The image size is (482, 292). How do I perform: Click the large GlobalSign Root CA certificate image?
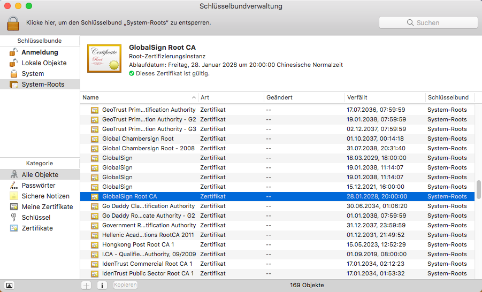tap(104, 58)
